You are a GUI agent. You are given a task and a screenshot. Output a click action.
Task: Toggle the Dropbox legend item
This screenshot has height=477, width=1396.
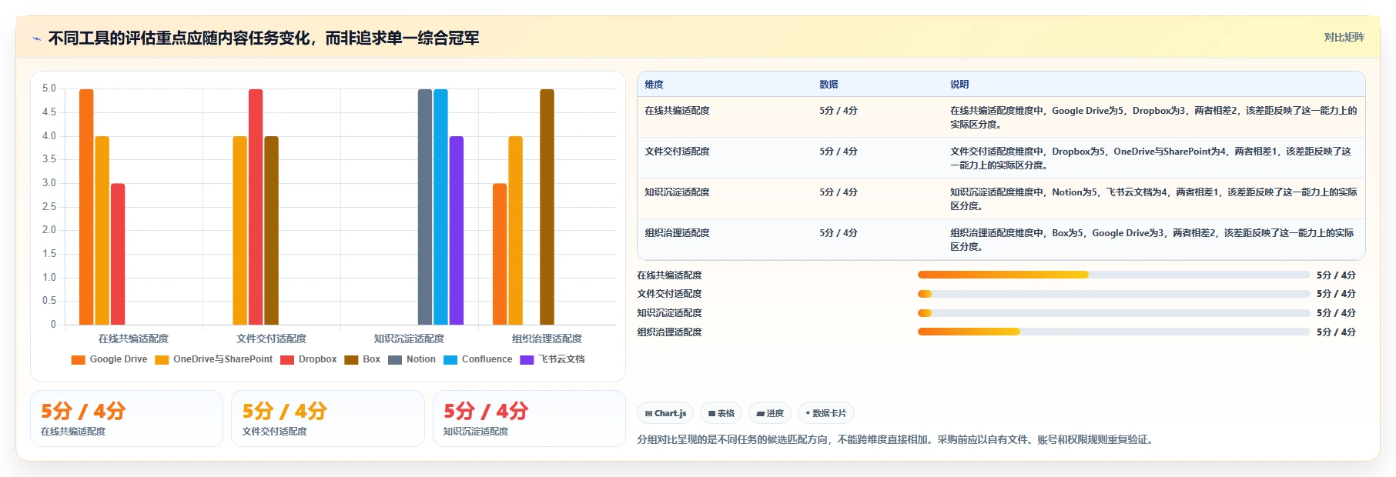pyautogui.click(x=309, y=359)
